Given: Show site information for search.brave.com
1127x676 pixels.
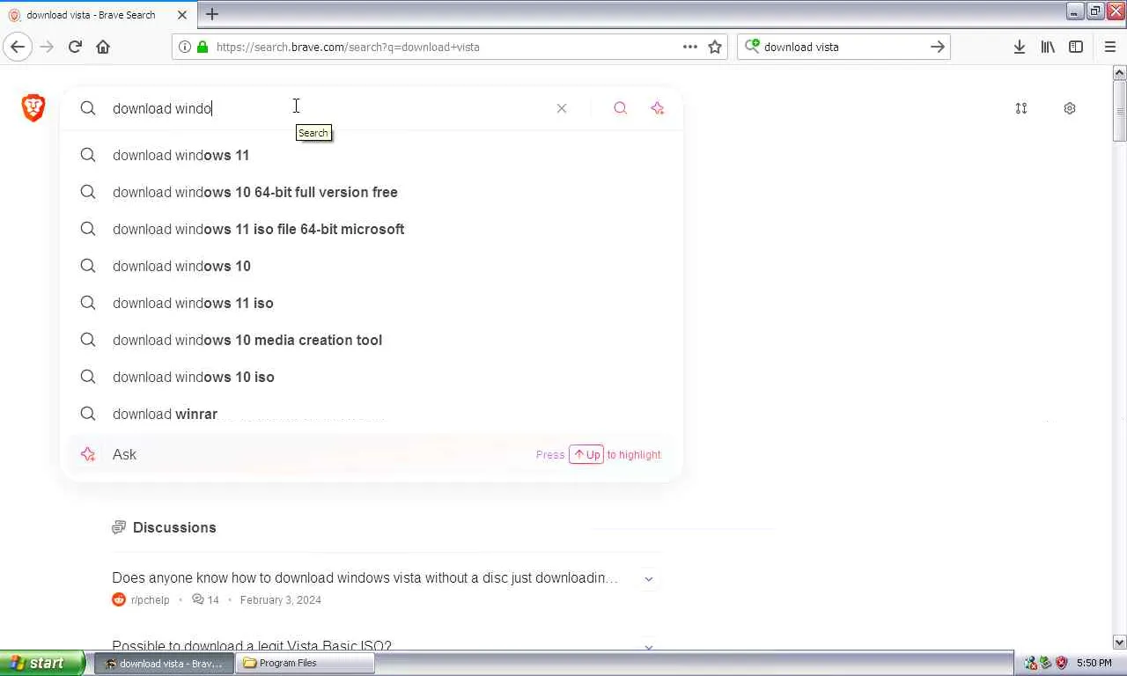Looking at the screenshot, I should click(x=184, y=47).
